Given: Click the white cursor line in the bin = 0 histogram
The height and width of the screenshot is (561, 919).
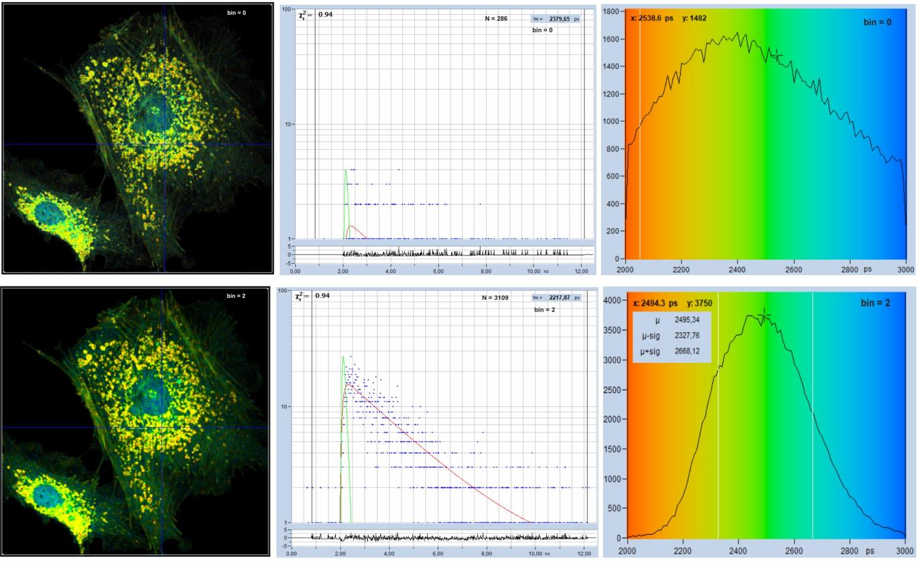Looking at the screenshot, I should click(x=640, y=167).
